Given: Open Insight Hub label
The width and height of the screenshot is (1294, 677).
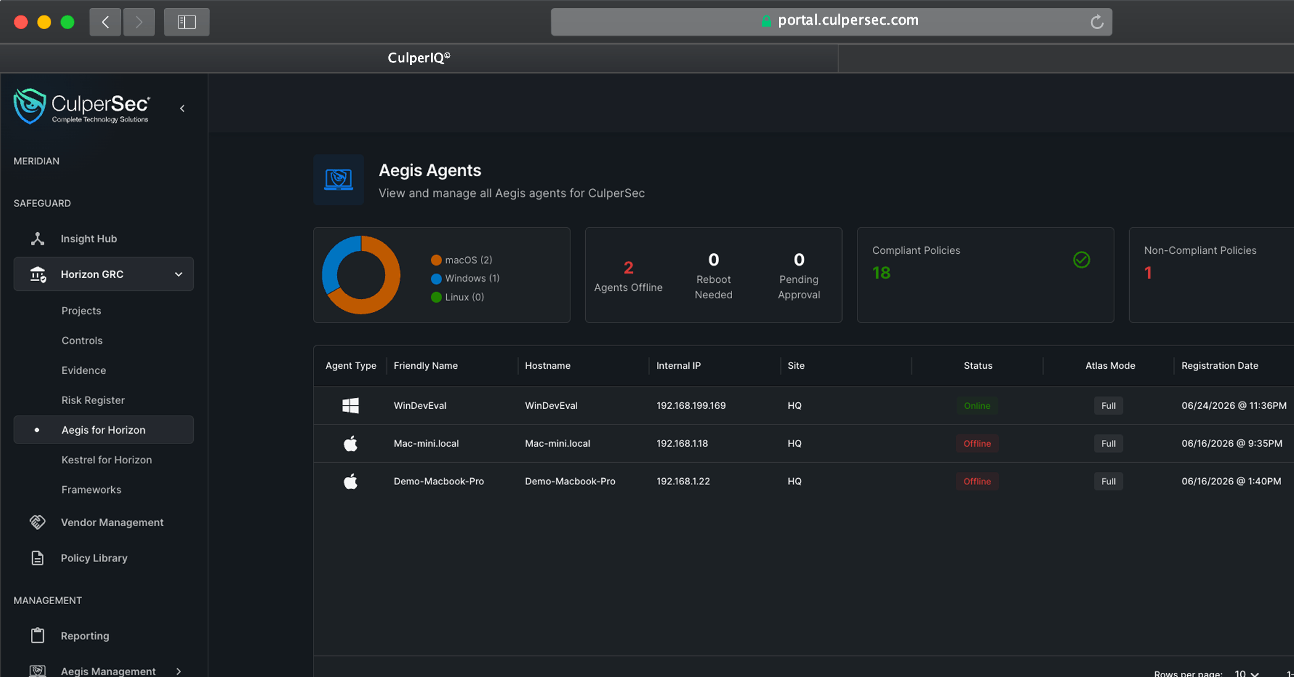Looking at the screenshot, I should click(x=89, y=238).
